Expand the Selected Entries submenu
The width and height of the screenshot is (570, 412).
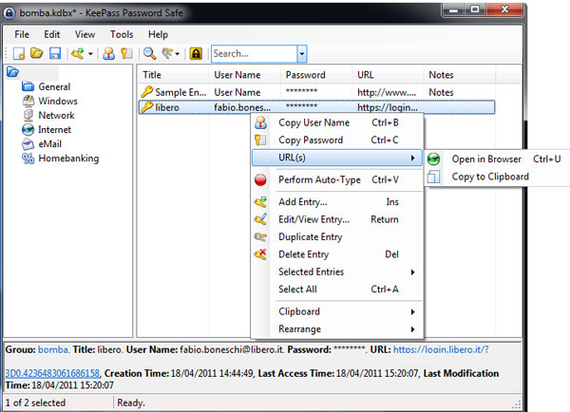pos(337,272)
